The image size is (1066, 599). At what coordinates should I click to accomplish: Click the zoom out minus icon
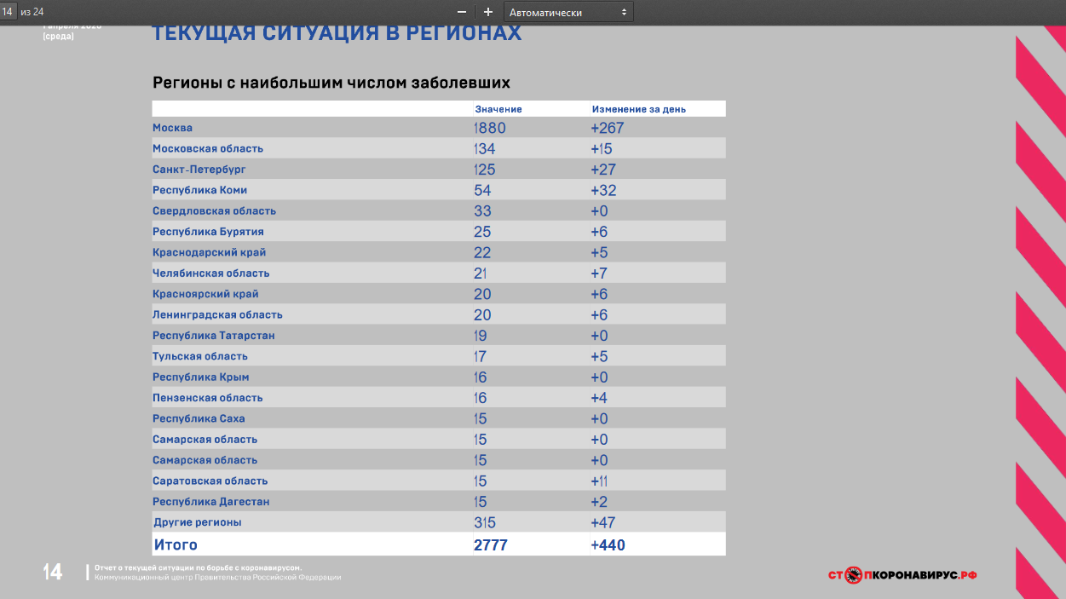coord(462,12)
